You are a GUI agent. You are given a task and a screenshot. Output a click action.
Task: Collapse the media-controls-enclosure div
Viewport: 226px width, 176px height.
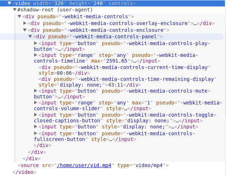25,30
